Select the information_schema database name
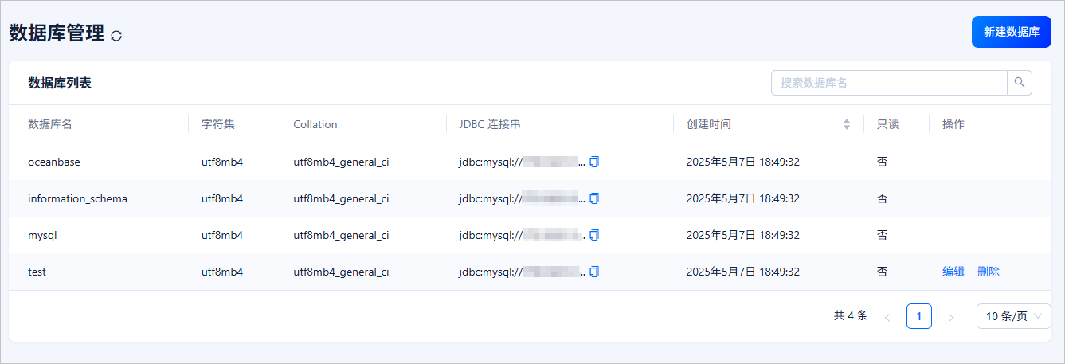Screen dimensions: 1065x364 77,198
